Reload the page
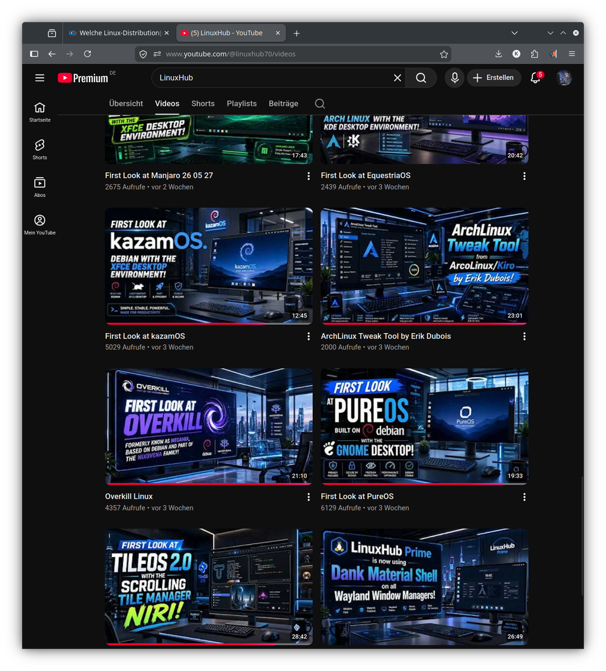The image size is (606, 671). click(x=87, y=54)
